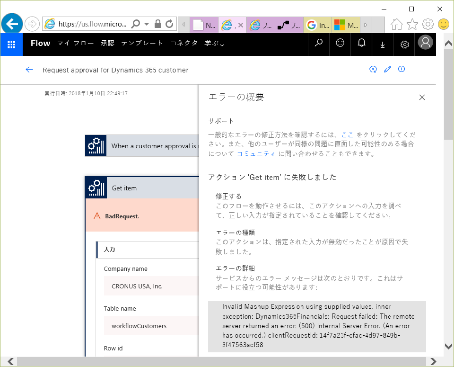
Task: Click the 'BadRequest.' error text
Action: 122,216
